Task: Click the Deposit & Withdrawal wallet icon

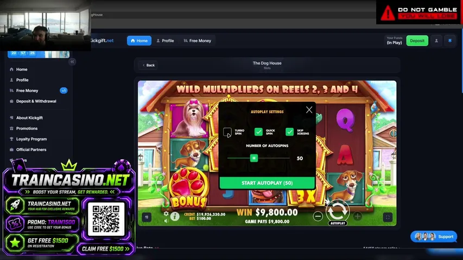Action: (11, 101)
